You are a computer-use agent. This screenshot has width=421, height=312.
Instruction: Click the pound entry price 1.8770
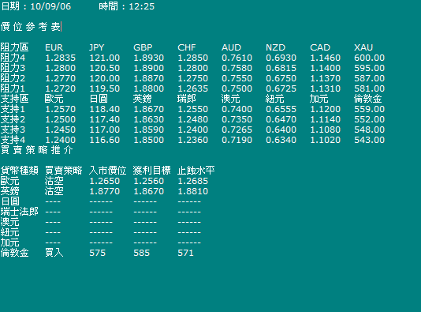coord(104,191)
